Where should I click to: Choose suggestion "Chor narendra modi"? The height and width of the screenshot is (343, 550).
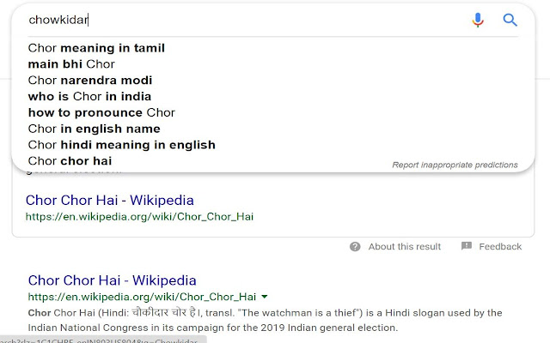click(x=90, y=81)
